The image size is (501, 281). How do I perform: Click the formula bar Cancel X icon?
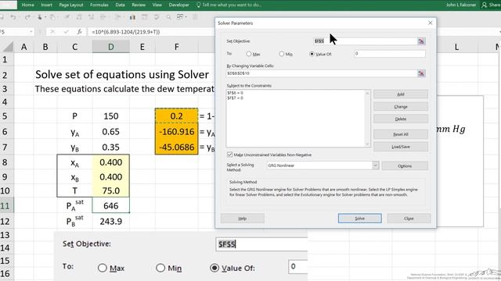pos(52,31)
